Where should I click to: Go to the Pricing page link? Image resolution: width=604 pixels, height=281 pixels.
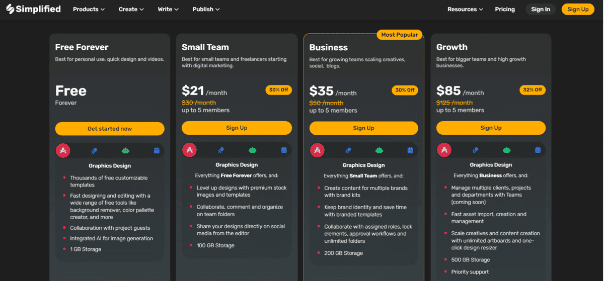pyautogui.click(x=505, y=9)
